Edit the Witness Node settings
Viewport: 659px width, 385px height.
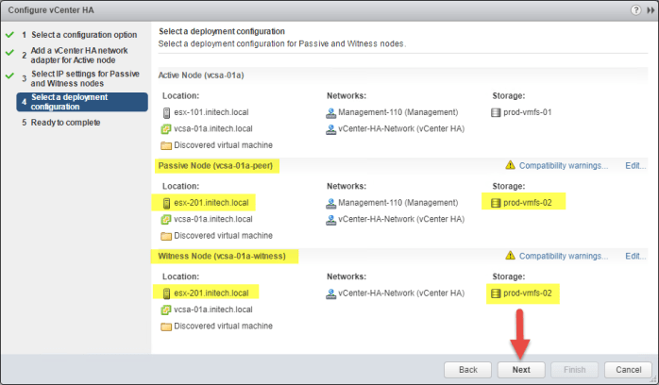(x=635, y=256)
